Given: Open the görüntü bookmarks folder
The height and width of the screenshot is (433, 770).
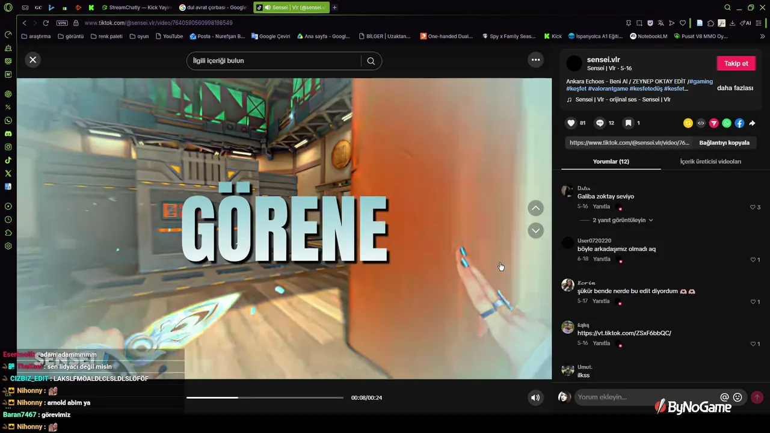Looking at the screenshot, I should (71, 36).
